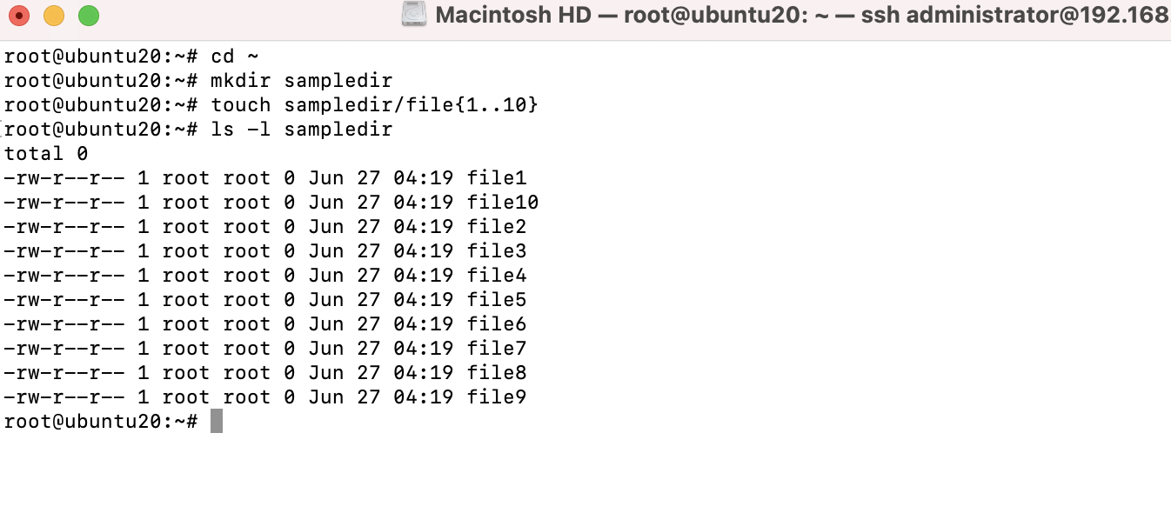Image resolution: width=1171 pixels, height=513 pixels.
Task: Click the file8 filename in listing
Action: [x=497, y=373]
